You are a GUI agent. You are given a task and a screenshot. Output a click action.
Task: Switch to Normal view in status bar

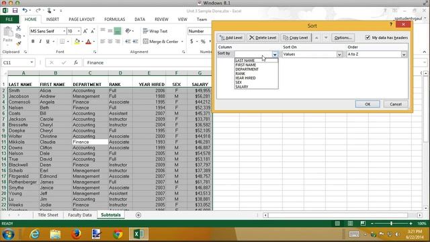pos(337,223)
